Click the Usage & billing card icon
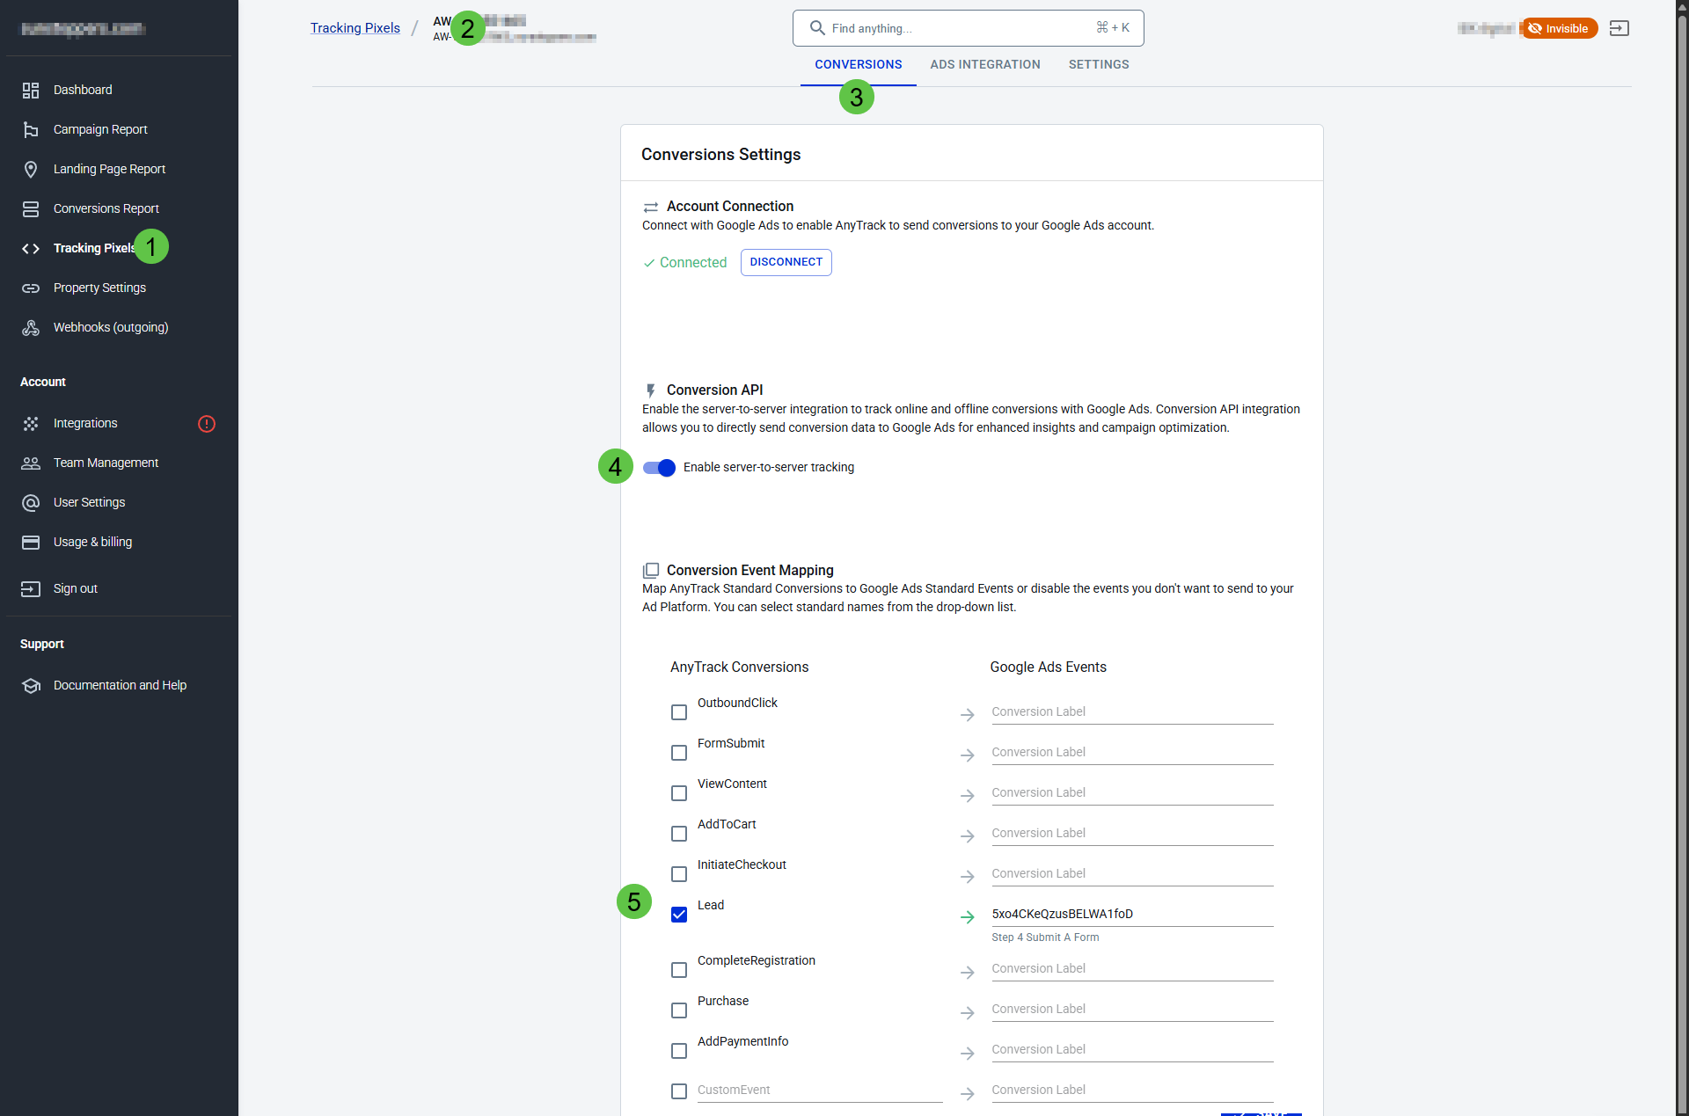Image resolution: width=1689 pixels, height=1116 pixels. click(x=31, y=542)
